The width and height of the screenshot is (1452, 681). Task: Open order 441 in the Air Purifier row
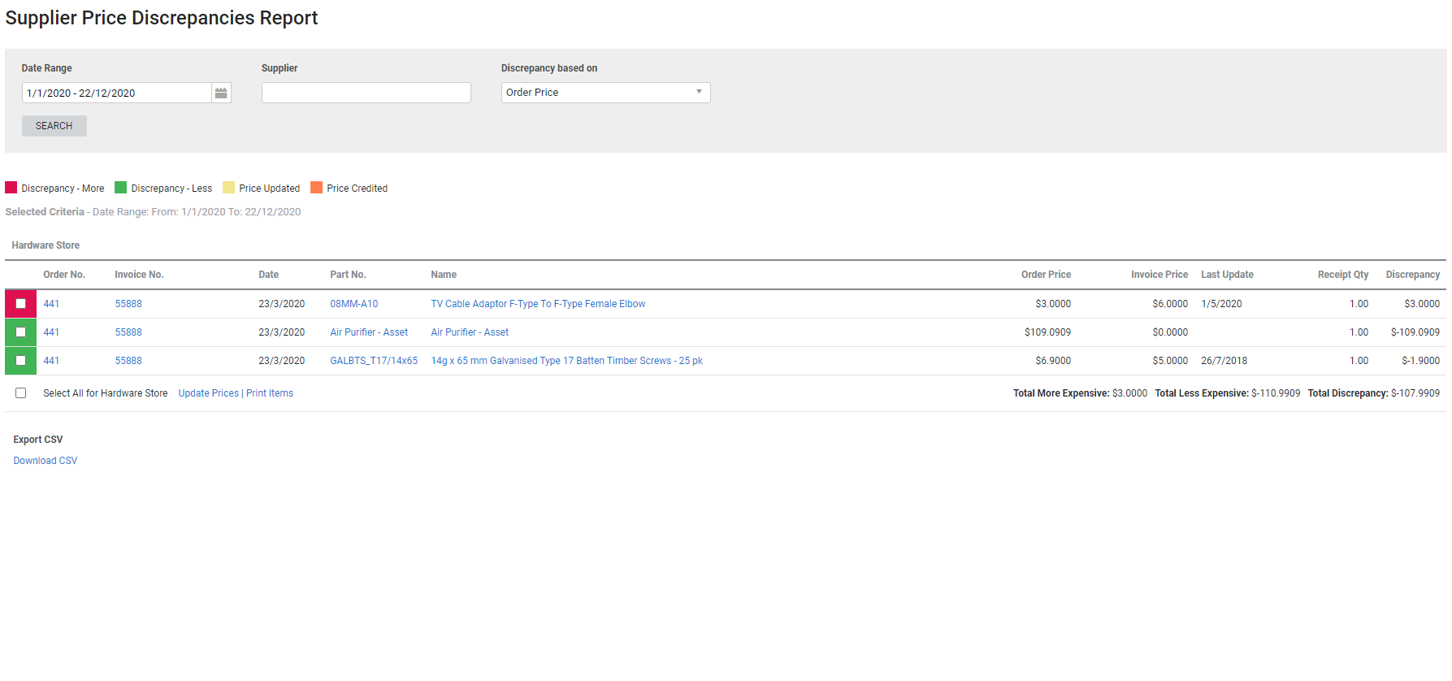(51, 332)
